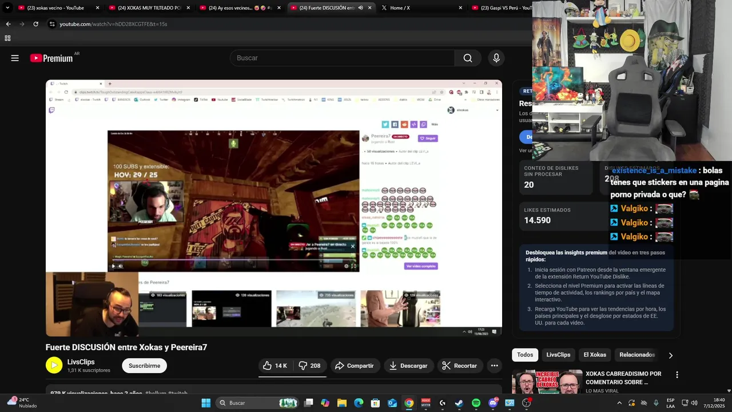The image size is (732, 412).
Task: Open OBS Studio from the taskbar
Action: [x=526, y=403]
